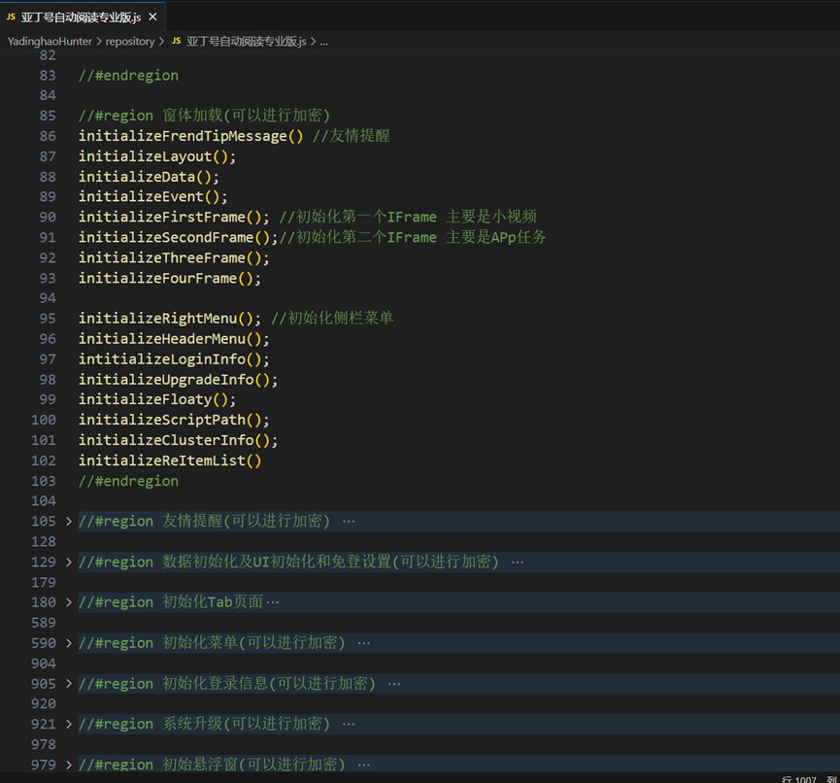
Task: Open YadinghaoHunter breadcrumb folder
Action: tap(50, 41)
